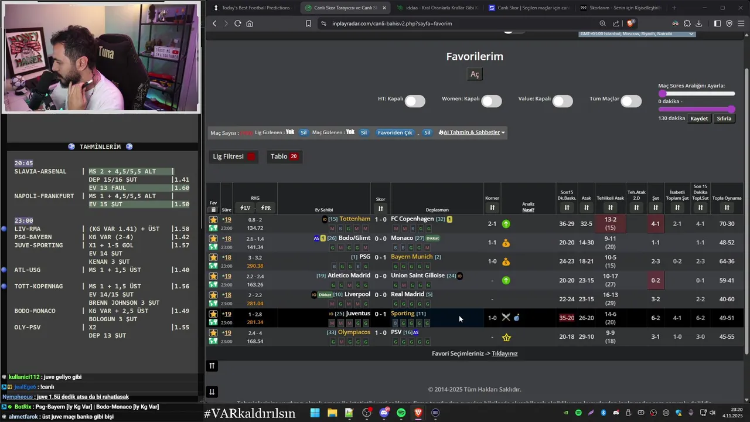Go to browser home page icon
The image size is (750, 422).
(x=250, y=23)
